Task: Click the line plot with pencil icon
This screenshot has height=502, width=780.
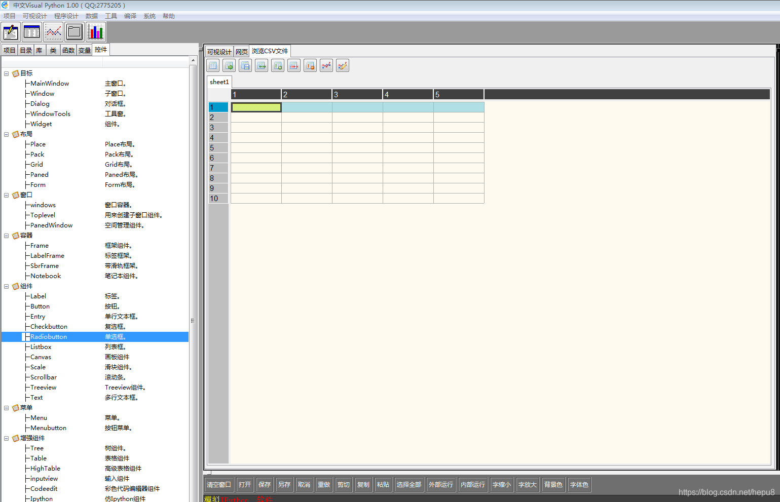Action: [x=343, y=65]
